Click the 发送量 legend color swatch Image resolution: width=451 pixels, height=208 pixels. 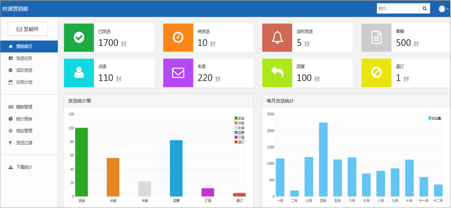[x=430, y=118]
